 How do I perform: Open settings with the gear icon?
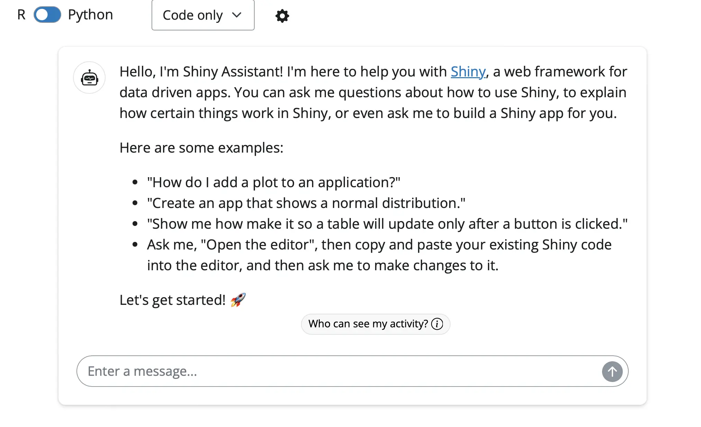[282, 16]
